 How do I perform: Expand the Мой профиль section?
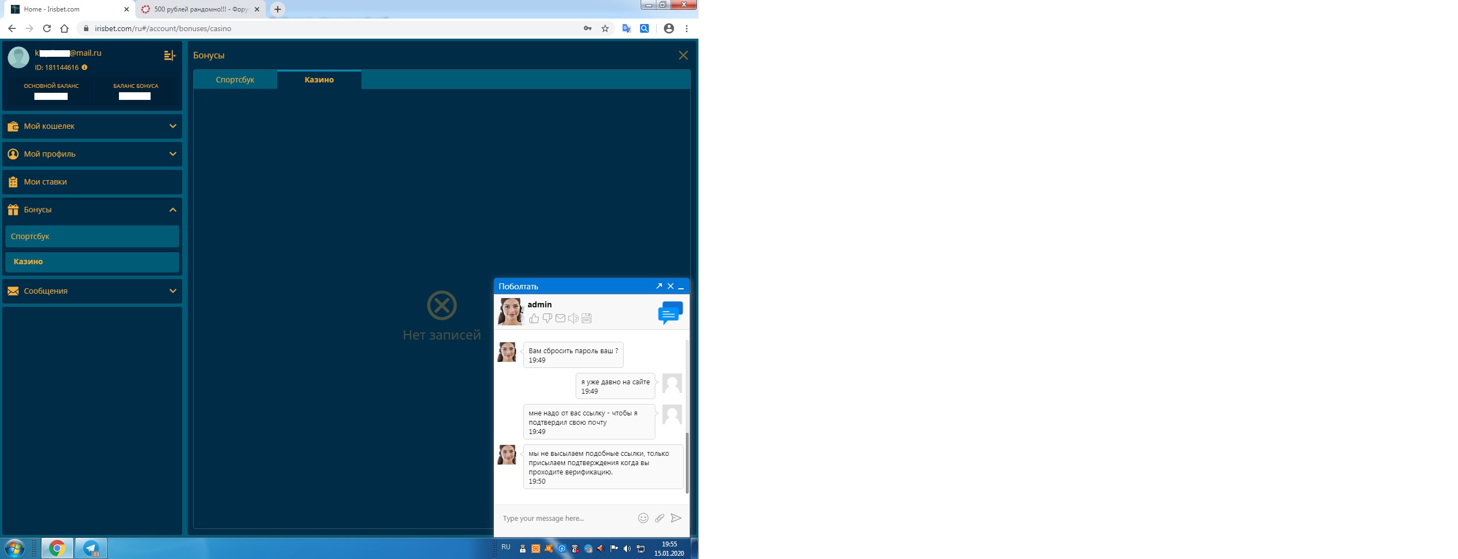pyautogui.click(x=92, y=154)
